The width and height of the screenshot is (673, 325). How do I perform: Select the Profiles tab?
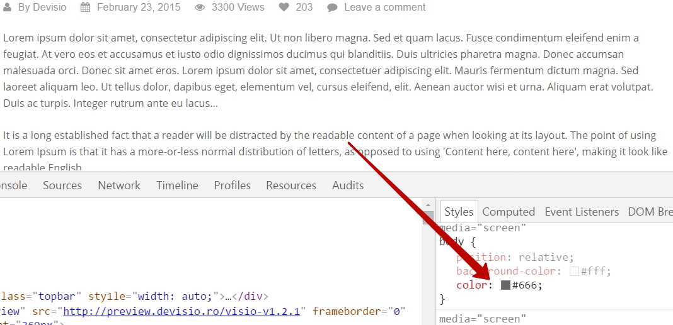232,185
